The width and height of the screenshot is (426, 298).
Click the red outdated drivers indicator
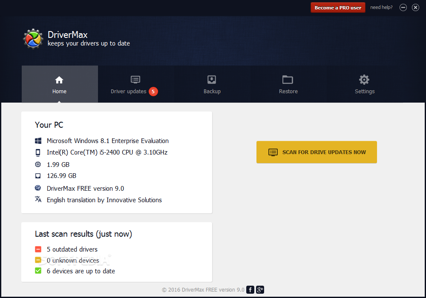click(x=38, y=249)
